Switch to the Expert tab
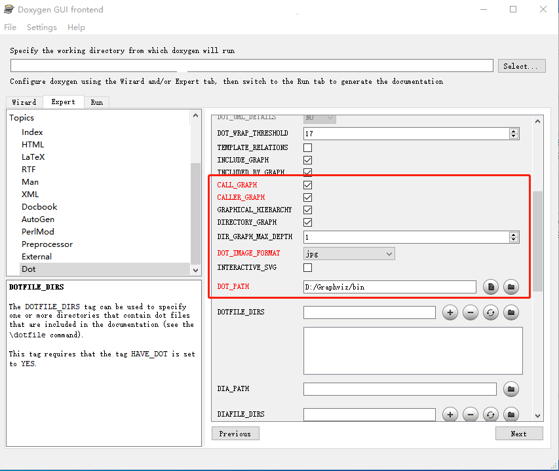This screenshot has height=471, width=559. pyautogui.click(x=64, y=102)
